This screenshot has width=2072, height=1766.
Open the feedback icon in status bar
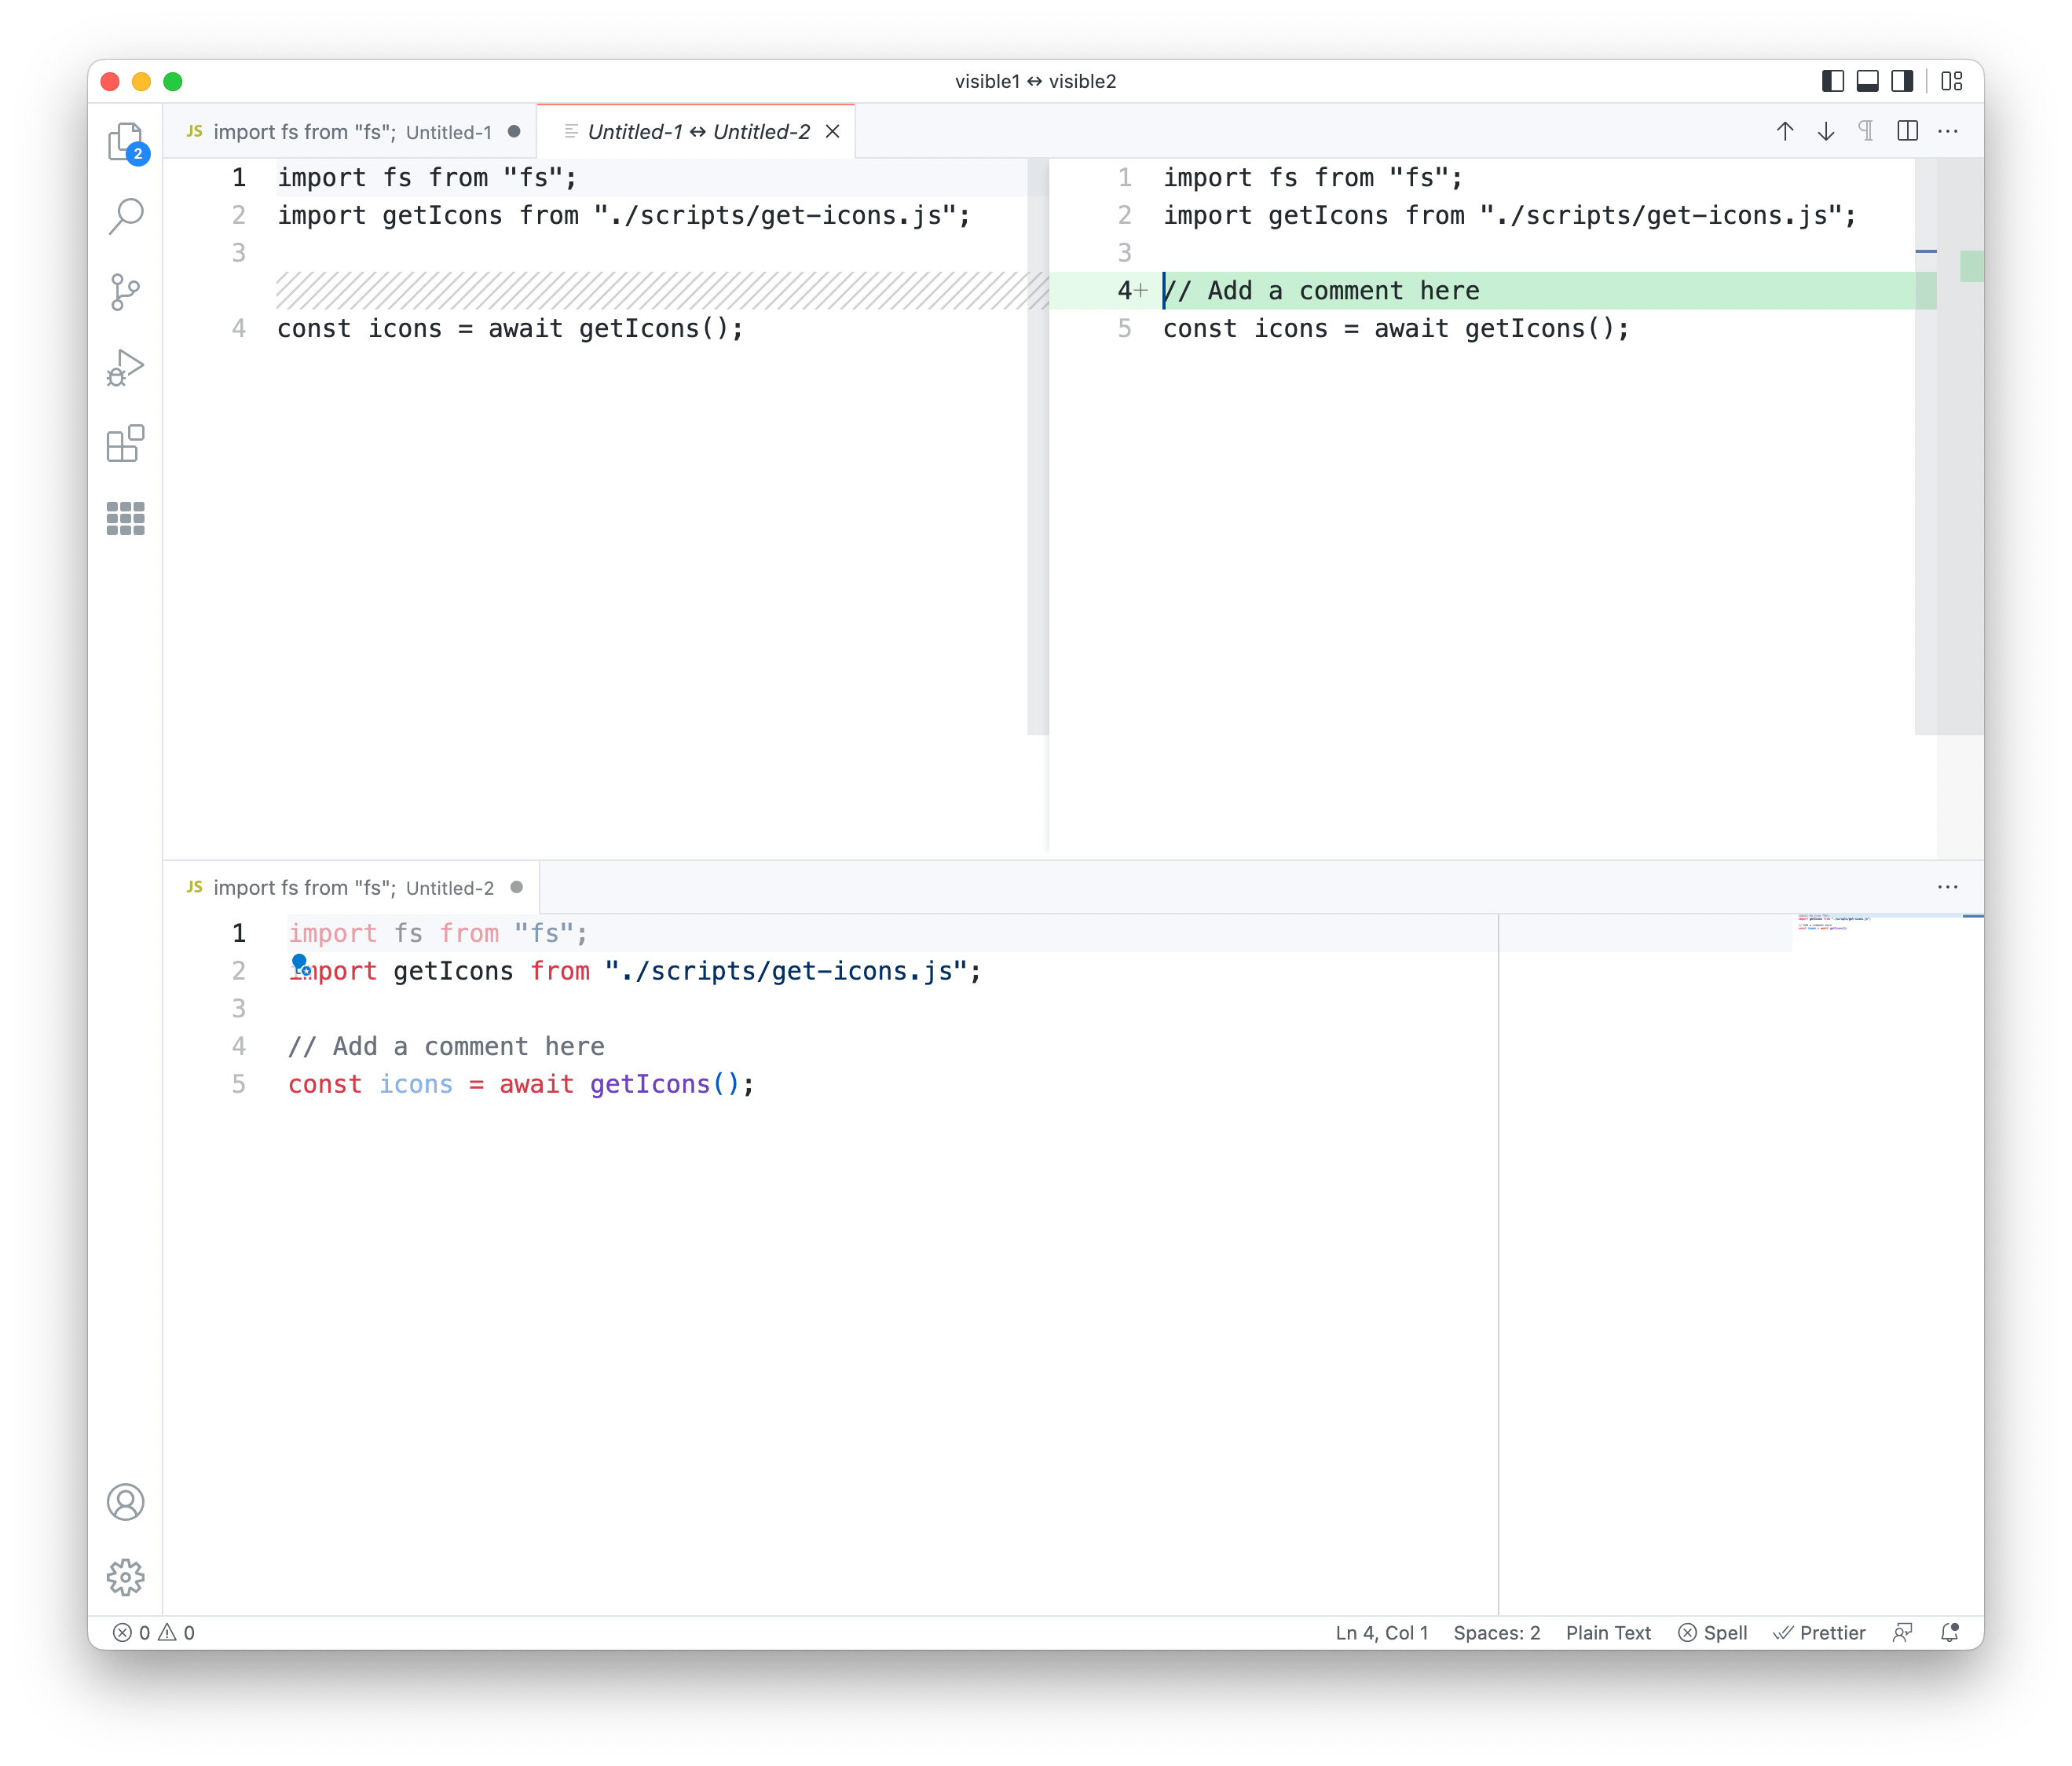1902,1633
